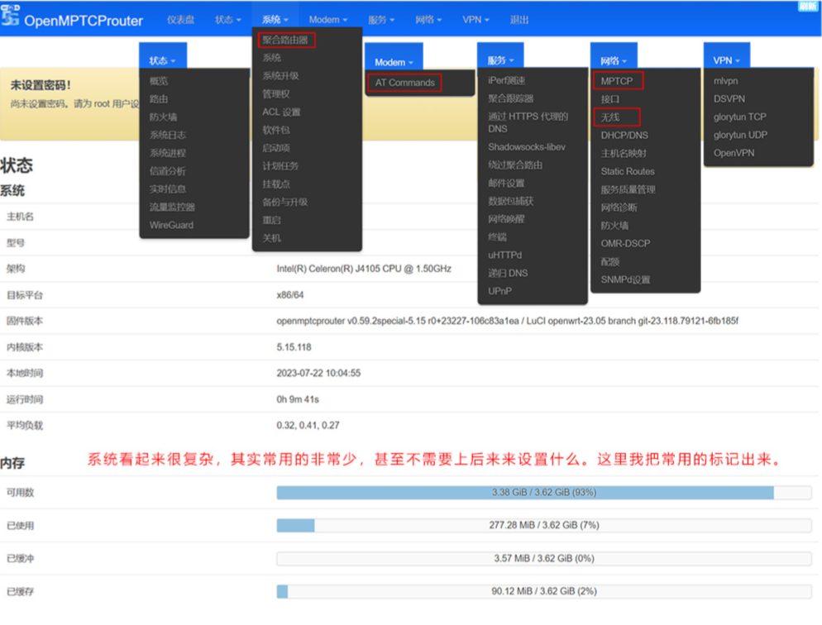
Task: Click the 刷新 refresh badge
Action: click(x=808, y=6)
